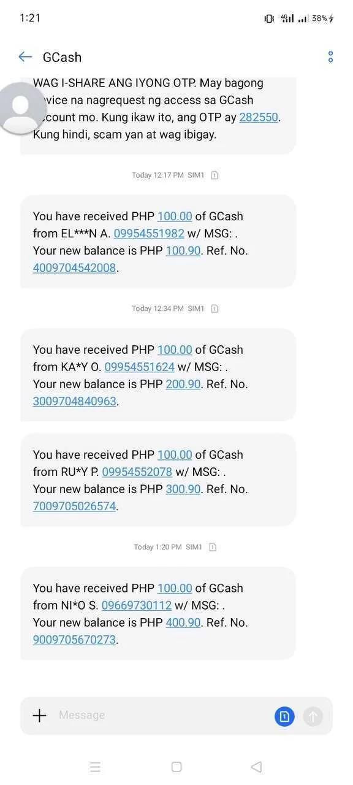Tap reference number link 7009705026574
This screenshot has width=353, height=785.
(74, 507)
